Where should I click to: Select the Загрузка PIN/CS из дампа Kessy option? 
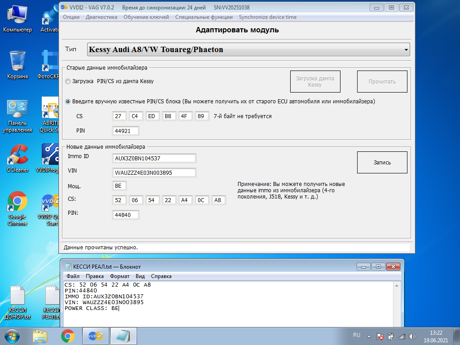point(68,81)
